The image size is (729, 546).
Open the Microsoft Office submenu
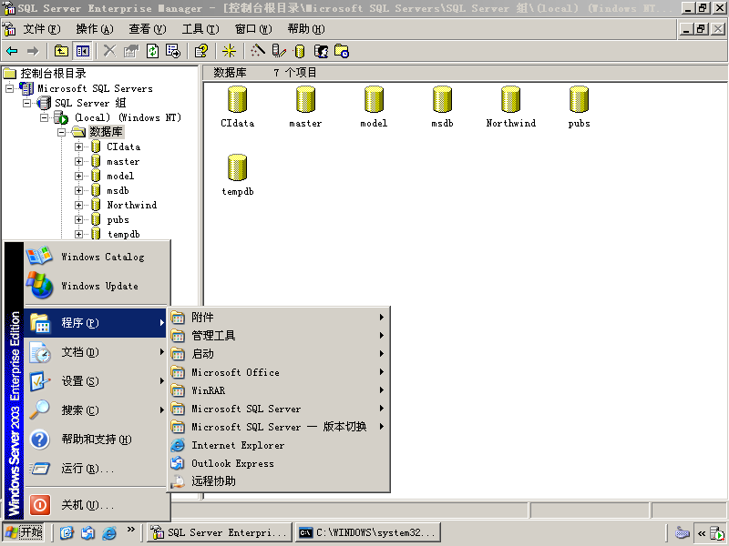pyautogui.click(x=278, y=372)
